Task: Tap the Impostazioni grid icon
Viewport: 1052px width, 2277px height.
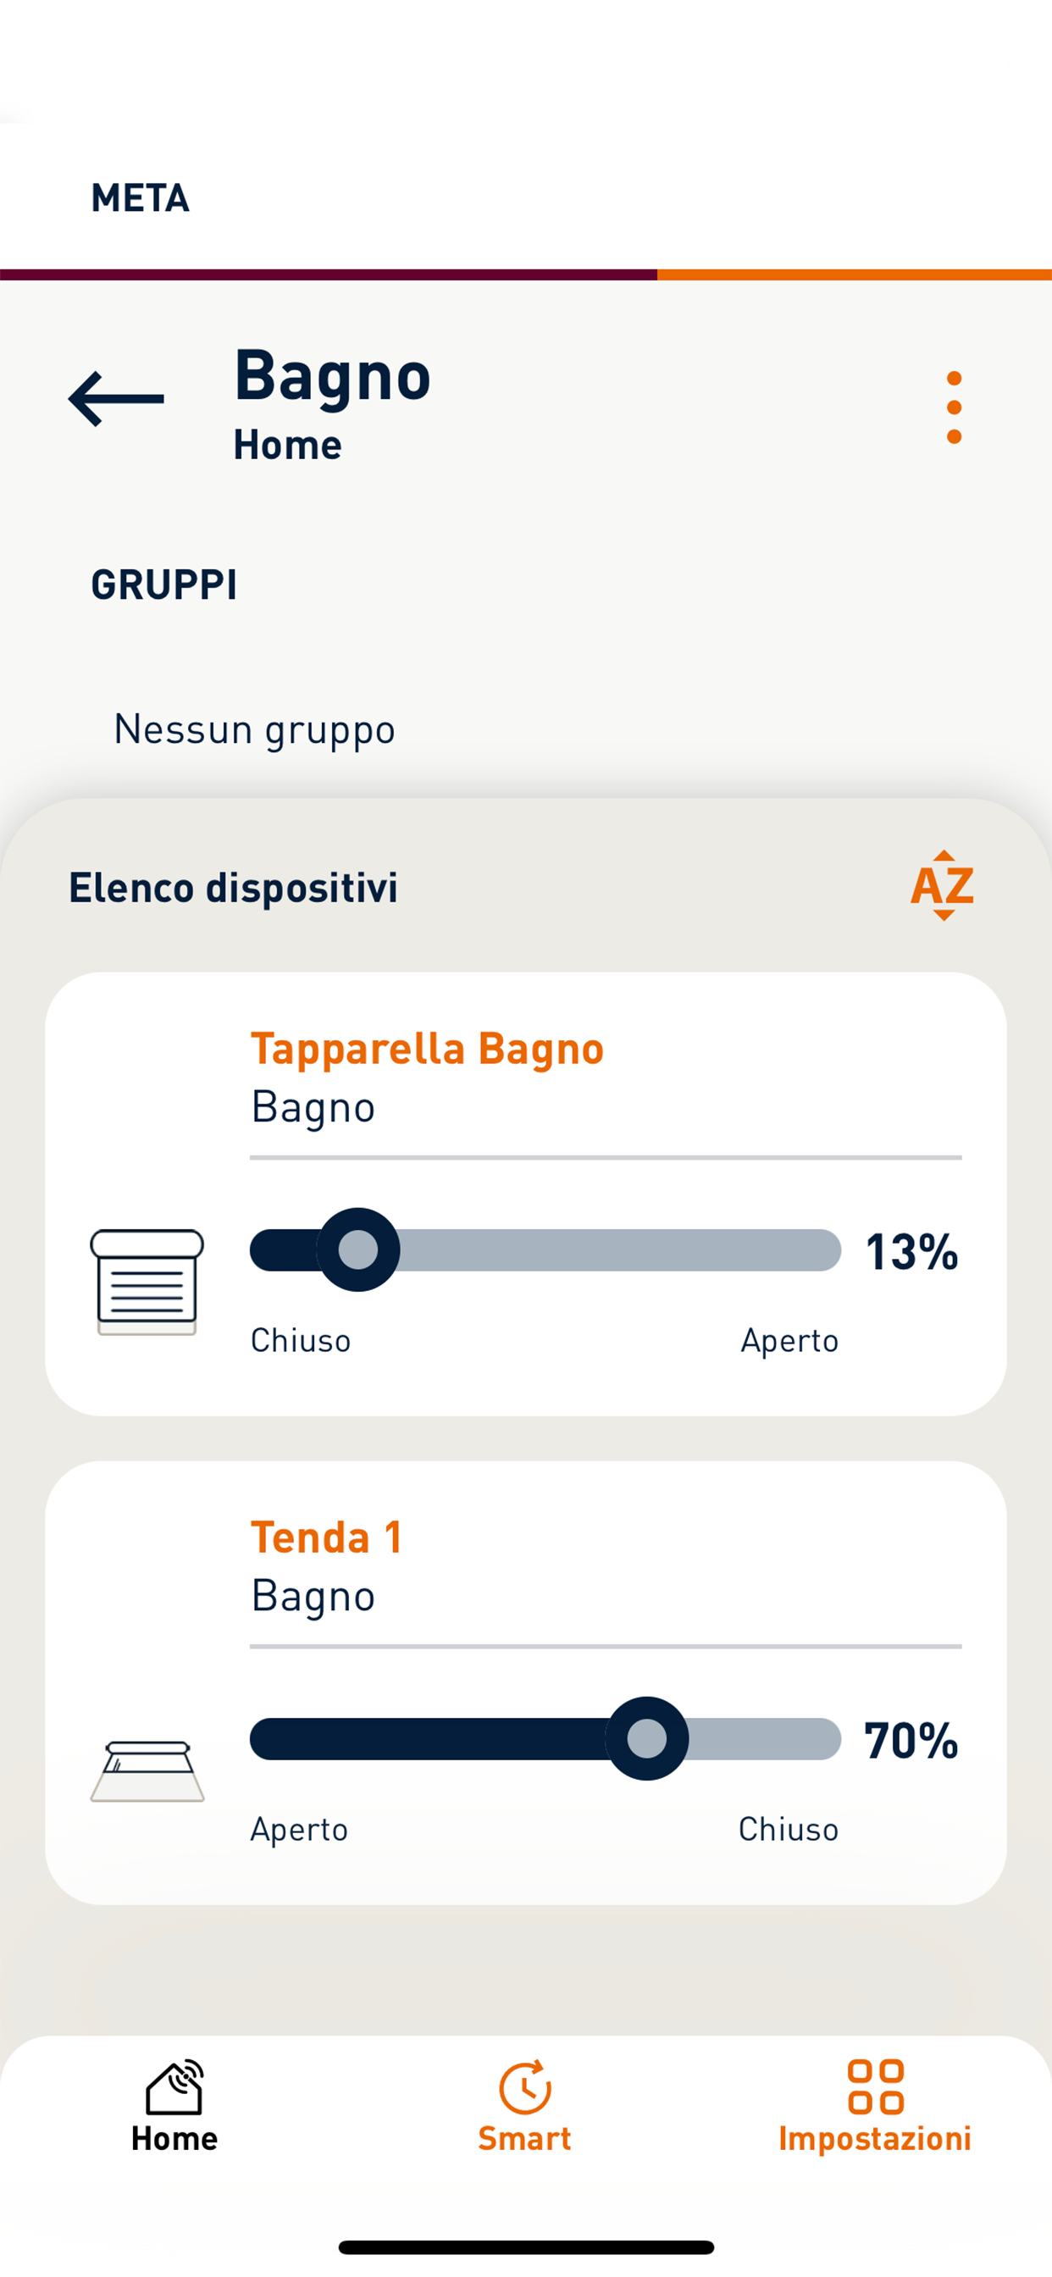Action: (x=875, y=2086)
